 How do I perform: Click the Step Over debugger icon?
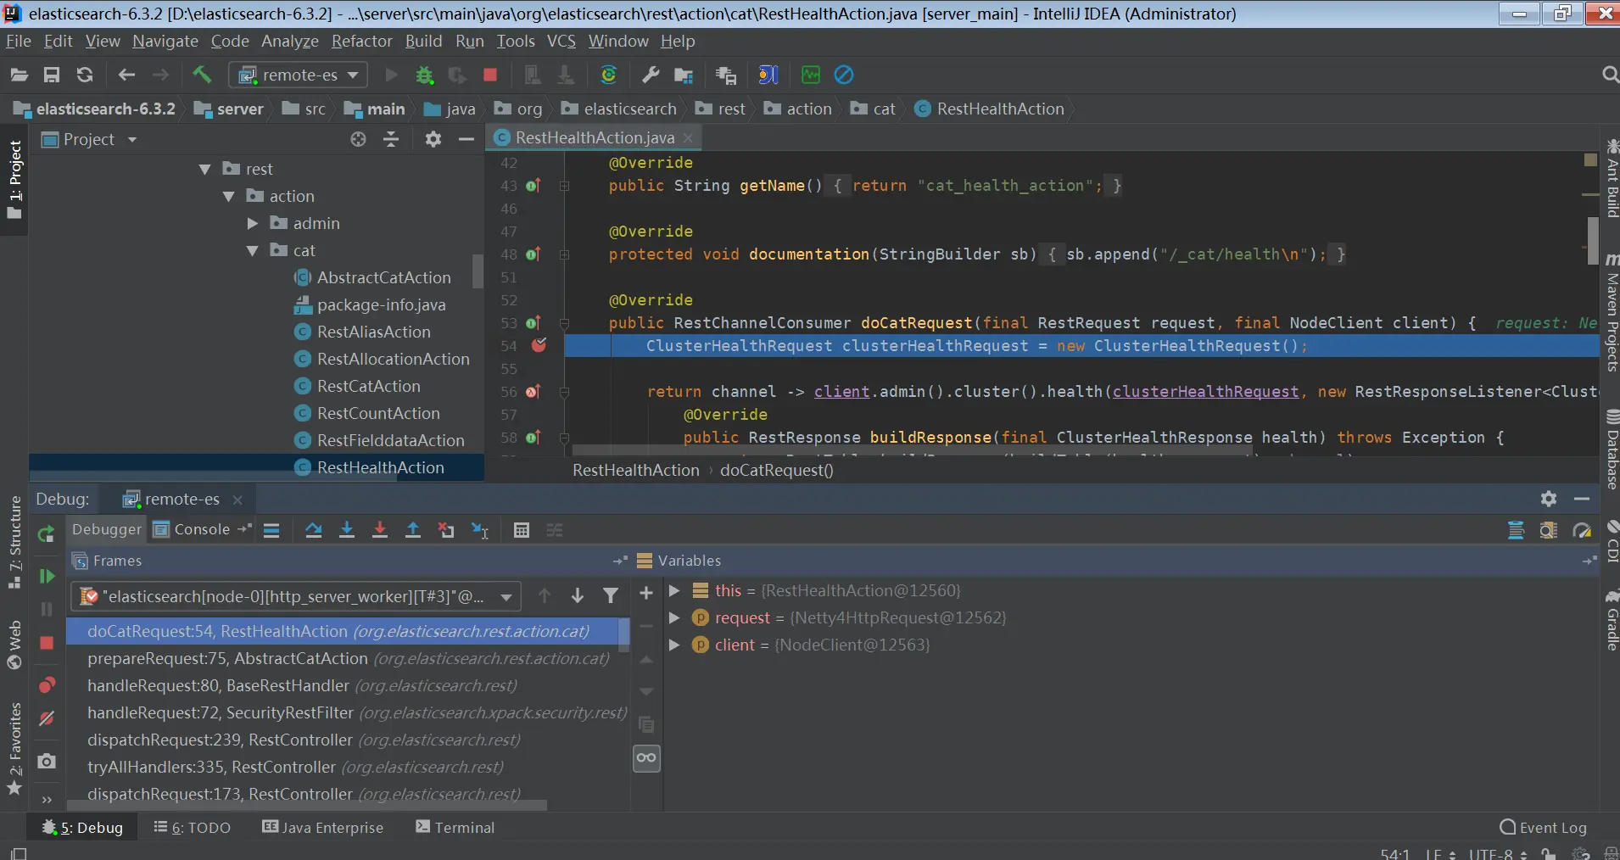tap(313, 530)
